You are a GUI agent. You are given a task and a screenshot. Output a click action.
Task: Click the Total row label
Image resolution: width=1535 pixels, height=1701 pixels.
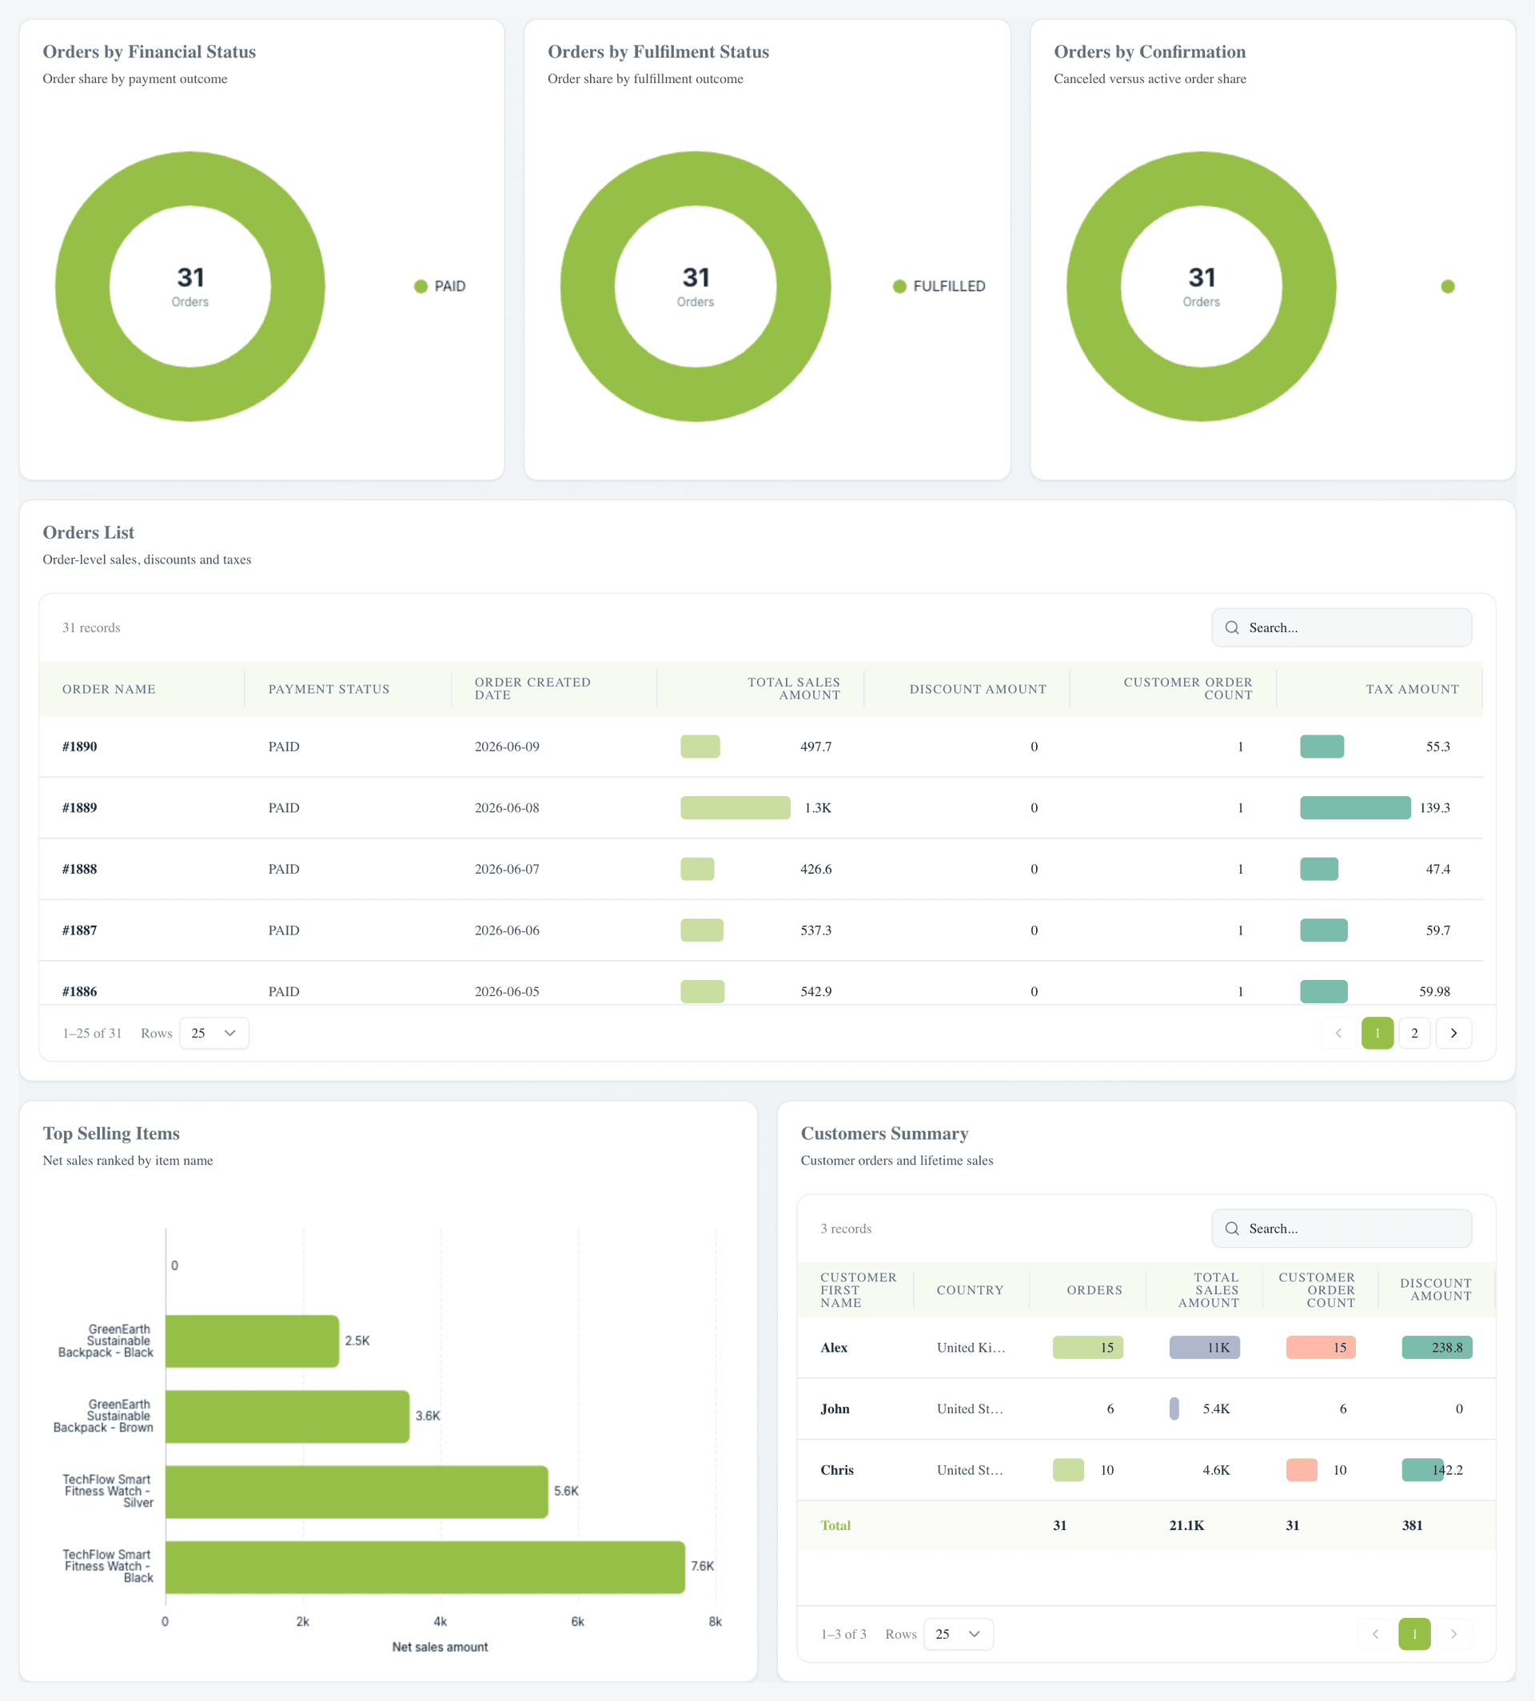click(835, 1526)
